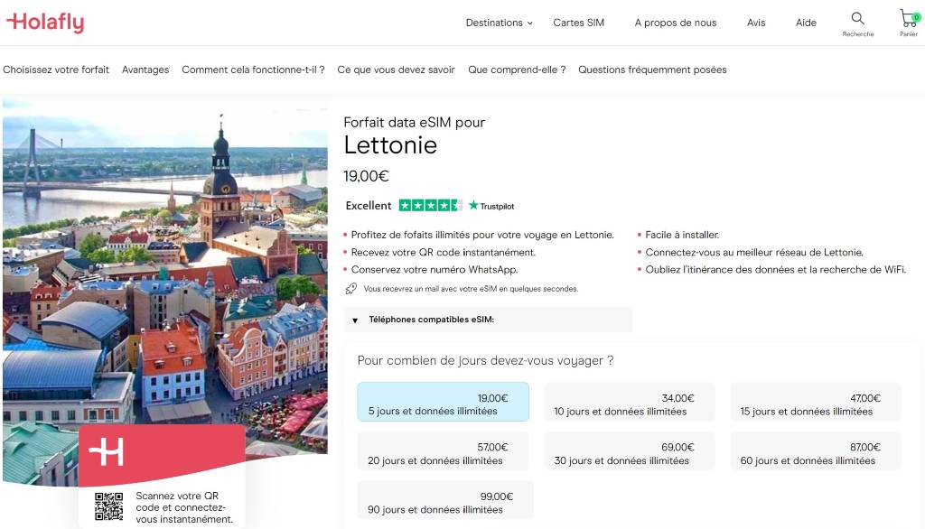Go to Cartes SIM page
Viewport: 925px width, 529px height.
578,23
